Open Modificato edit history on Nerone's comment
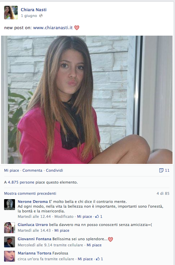The image size is (175, 265). coord(64,216)
